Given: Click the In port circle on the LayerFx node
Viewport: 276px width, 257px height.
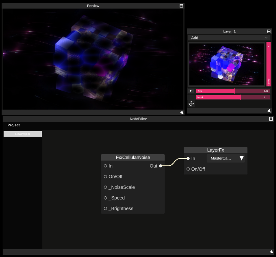Looking at the screenshot, I should coord(188,158).
